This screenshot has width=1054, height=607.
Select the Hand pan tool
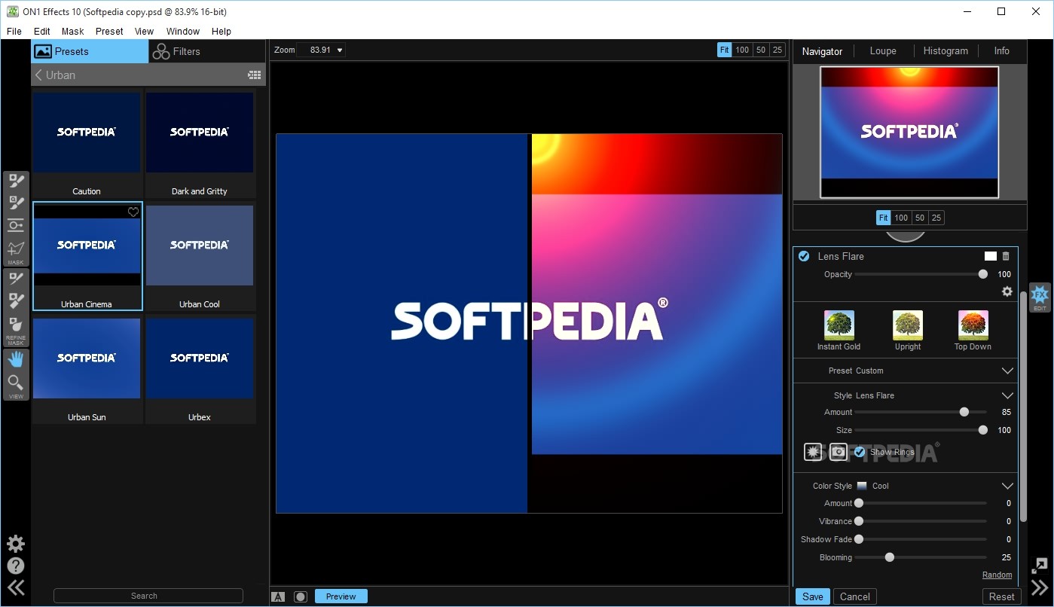click(16, 360)
